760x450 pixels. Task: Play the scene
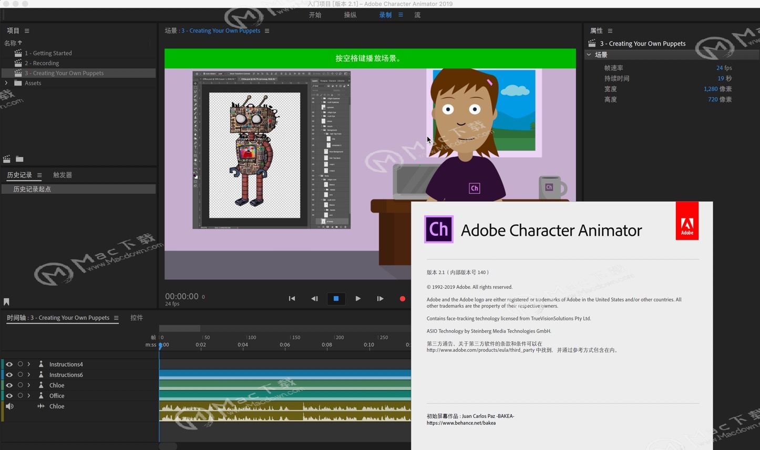[x=358, y=298]
